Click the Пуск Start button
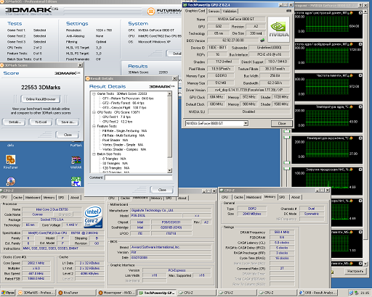 (8, 293)
